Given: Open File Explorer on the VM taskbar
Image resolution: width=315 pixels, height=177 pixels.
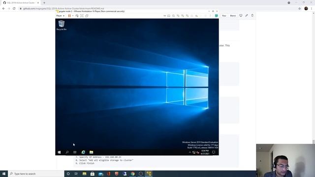Looking at the screenshot, I should pyautogui.click(x=91, y=152).
